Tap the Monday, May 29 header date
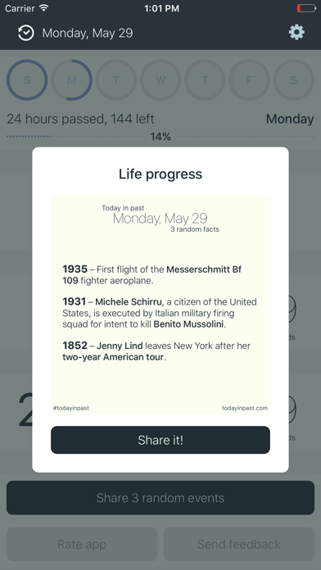321x570 pixels. click(x=88, y=33)
